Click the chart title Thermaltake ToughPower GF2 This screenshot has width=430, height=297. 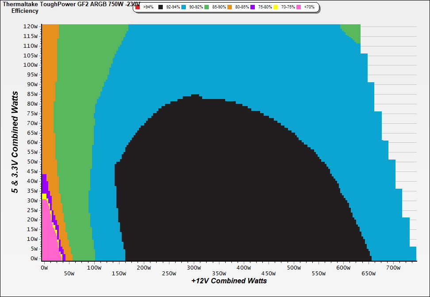71,4
